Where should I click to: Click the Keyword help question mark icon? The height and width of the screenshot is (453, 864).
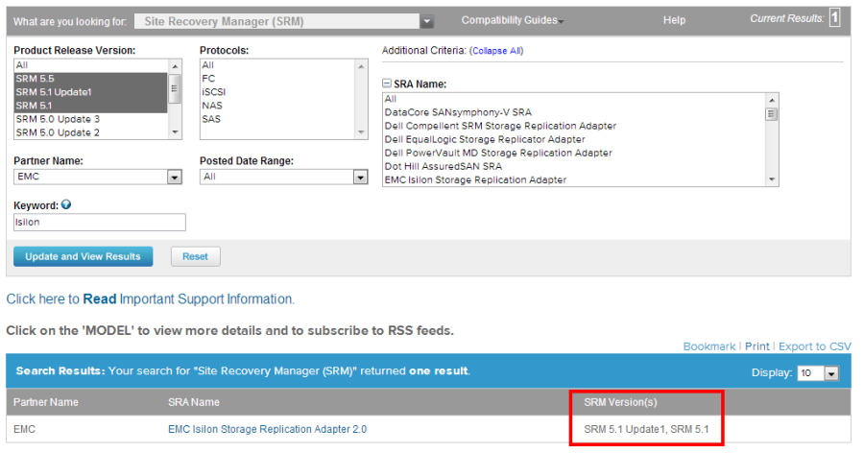click(x=66, y=204)
